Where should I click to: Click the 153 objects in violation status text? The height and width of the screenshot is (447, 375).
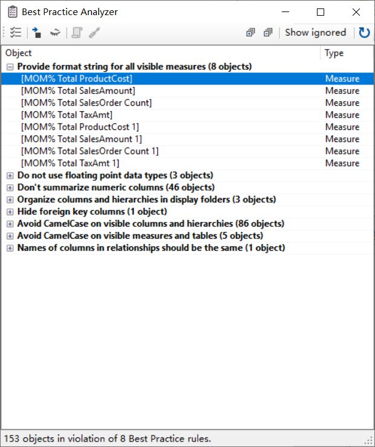coord(107,439)
